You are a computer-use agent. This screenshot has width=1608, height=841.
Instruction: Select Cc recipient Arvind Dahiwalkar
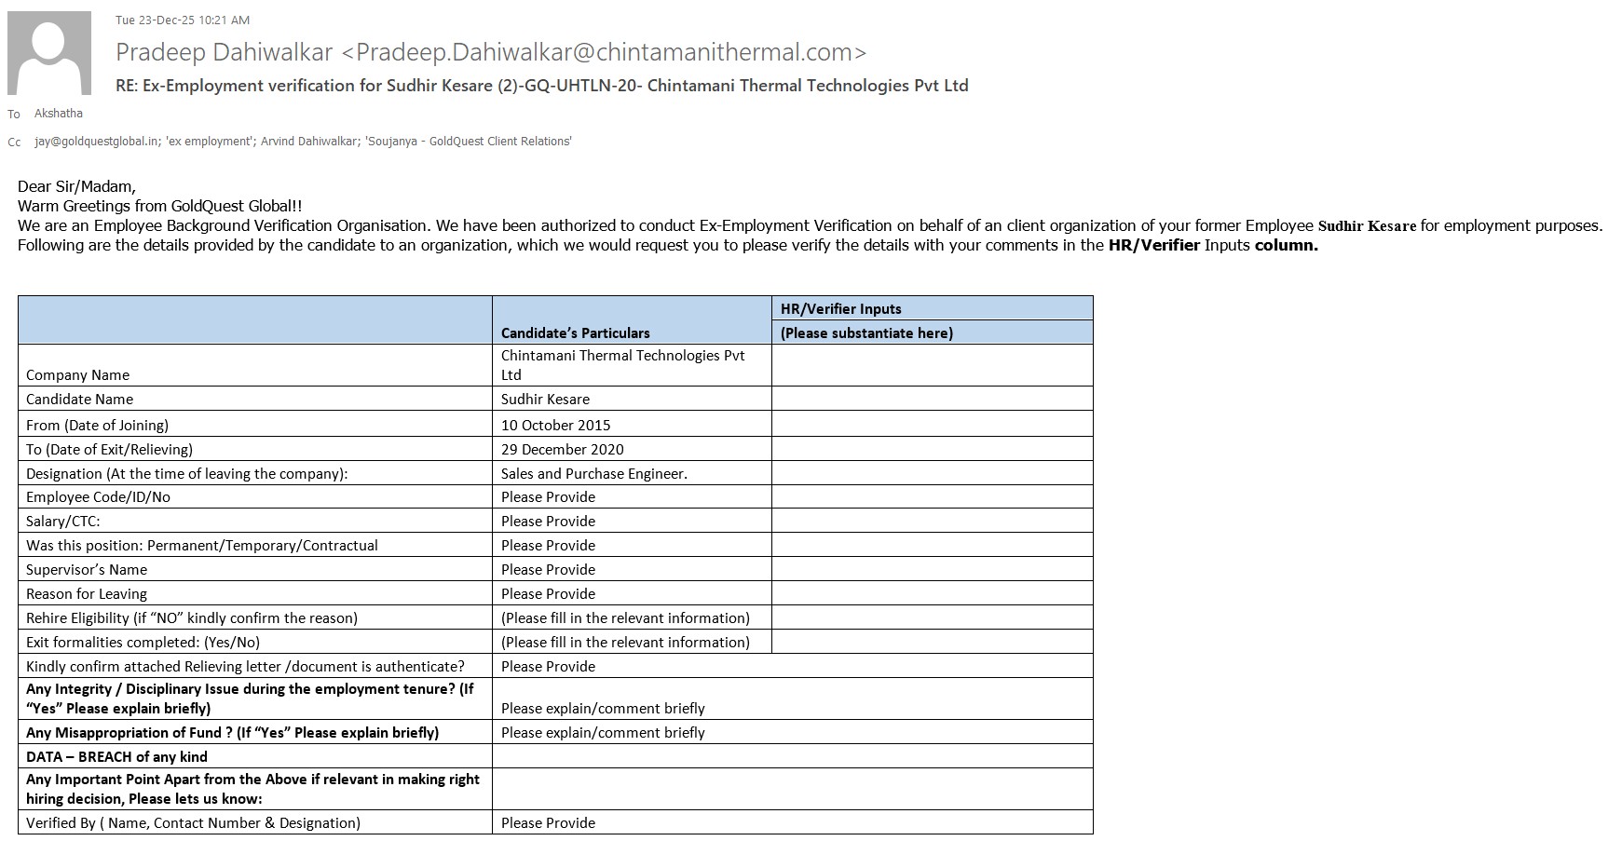[308, 142]
